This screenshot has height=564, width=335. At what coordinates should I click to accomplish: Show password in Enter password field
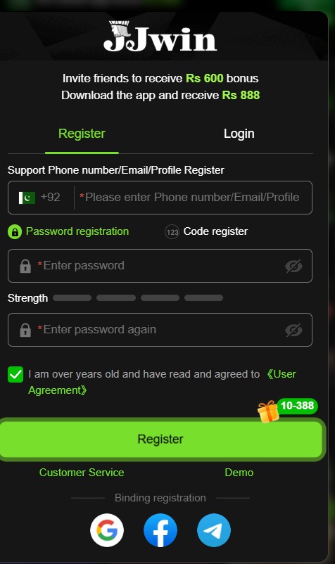pos(293,266)
